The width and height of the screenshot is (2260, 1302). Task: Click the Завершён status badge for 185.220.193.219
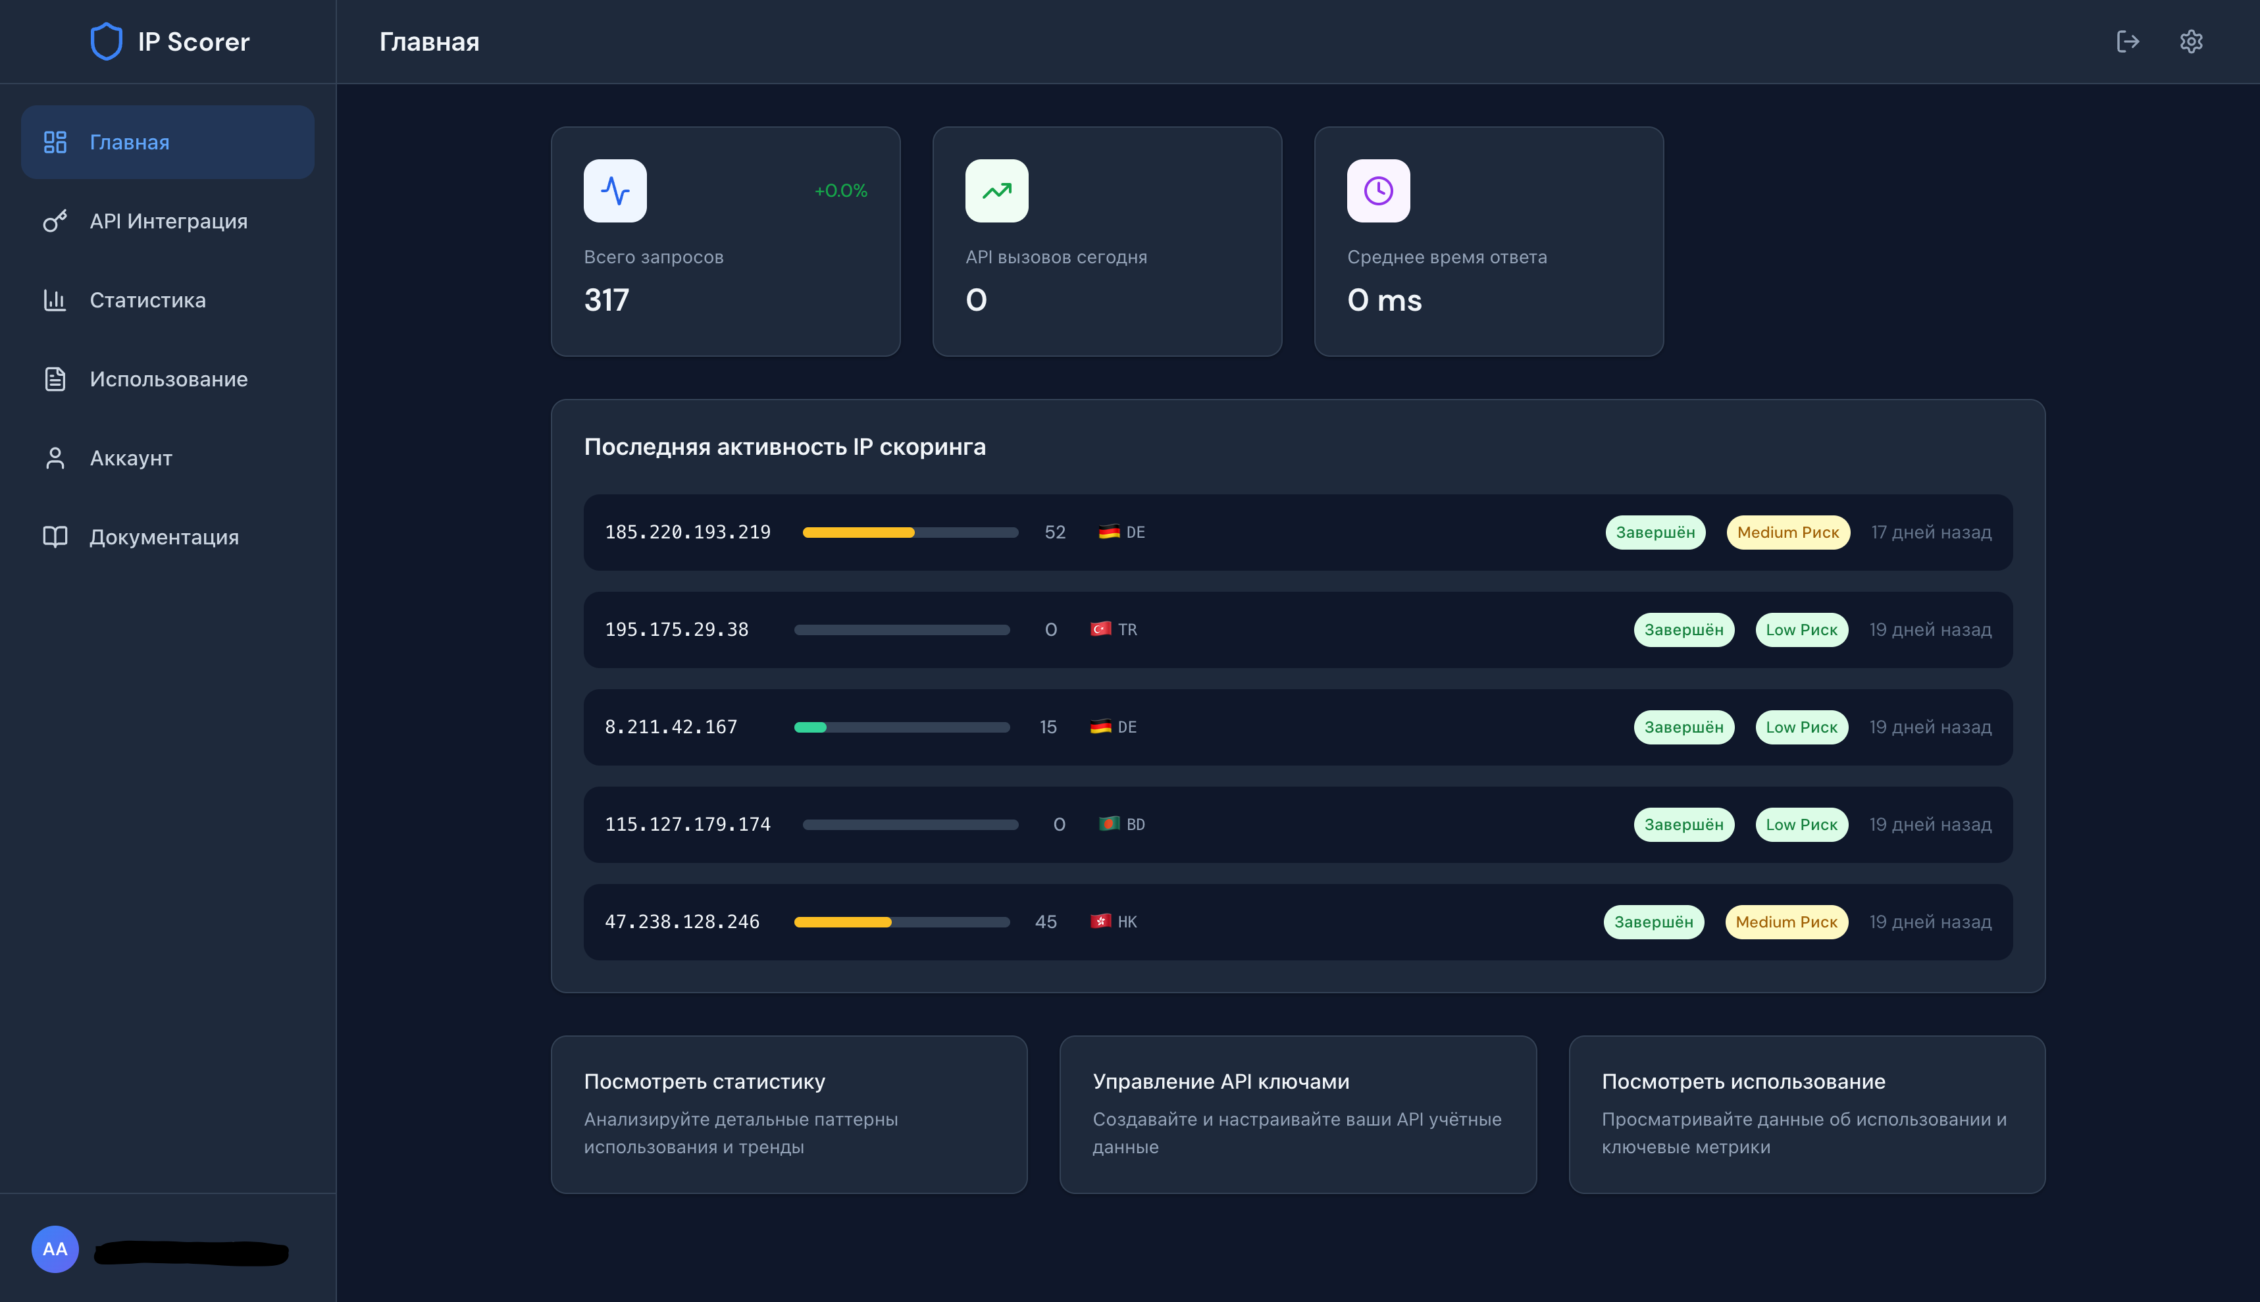[x=1656, y=532]
